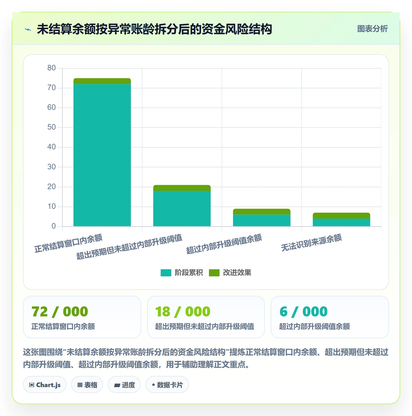The image size is (412, 416).
Task: Click the card caption 超过内部升级阈值余额 under 6 / 000
Action: click(x=315, y=326)
